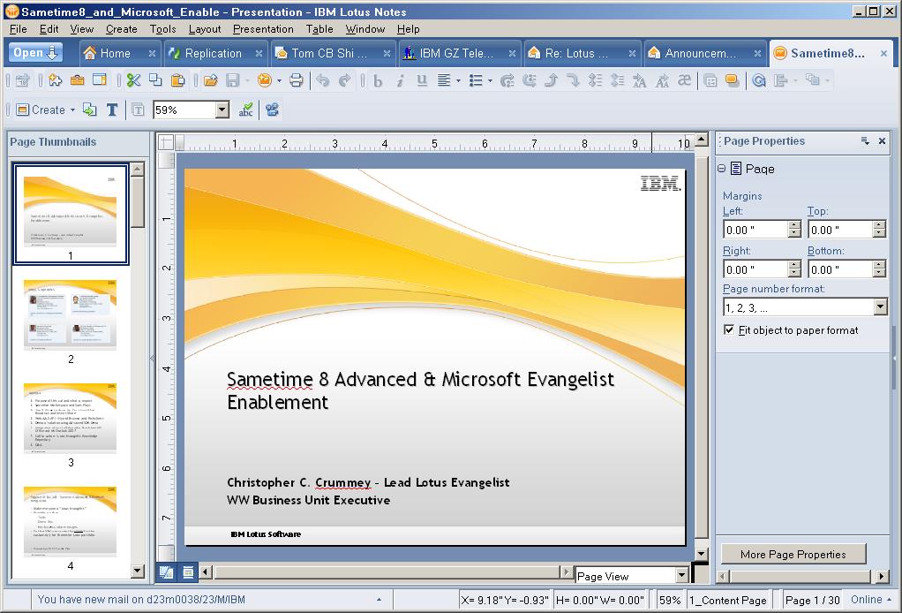Click the Redo arrow icon
The image size is (902, 613).
coord(344,80)
